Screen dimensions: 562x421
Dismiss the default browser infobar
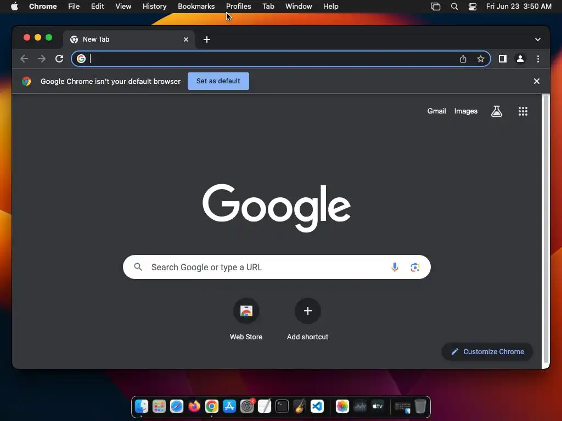click(537, 81)
